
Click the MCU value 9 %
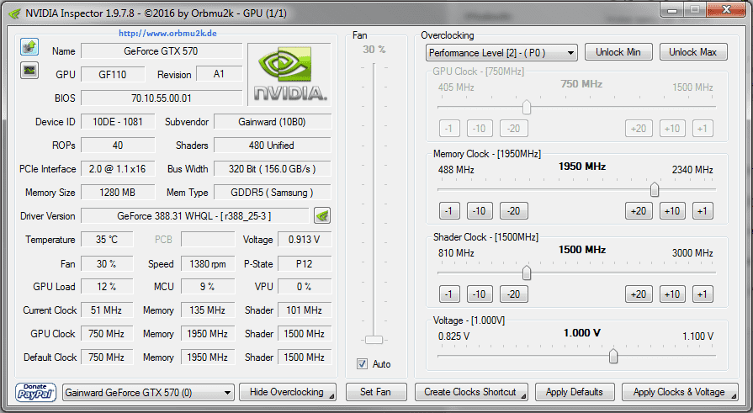coord(208,286)
